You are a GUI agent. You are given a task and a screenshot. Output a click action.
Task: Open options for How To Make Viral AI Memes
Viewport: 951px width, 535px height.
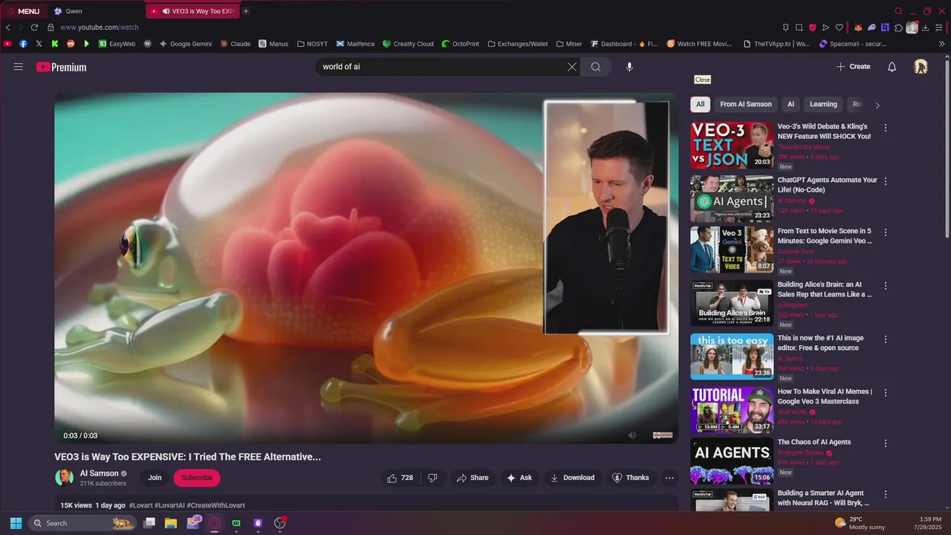pyautogui.click(x=885, y=392)
